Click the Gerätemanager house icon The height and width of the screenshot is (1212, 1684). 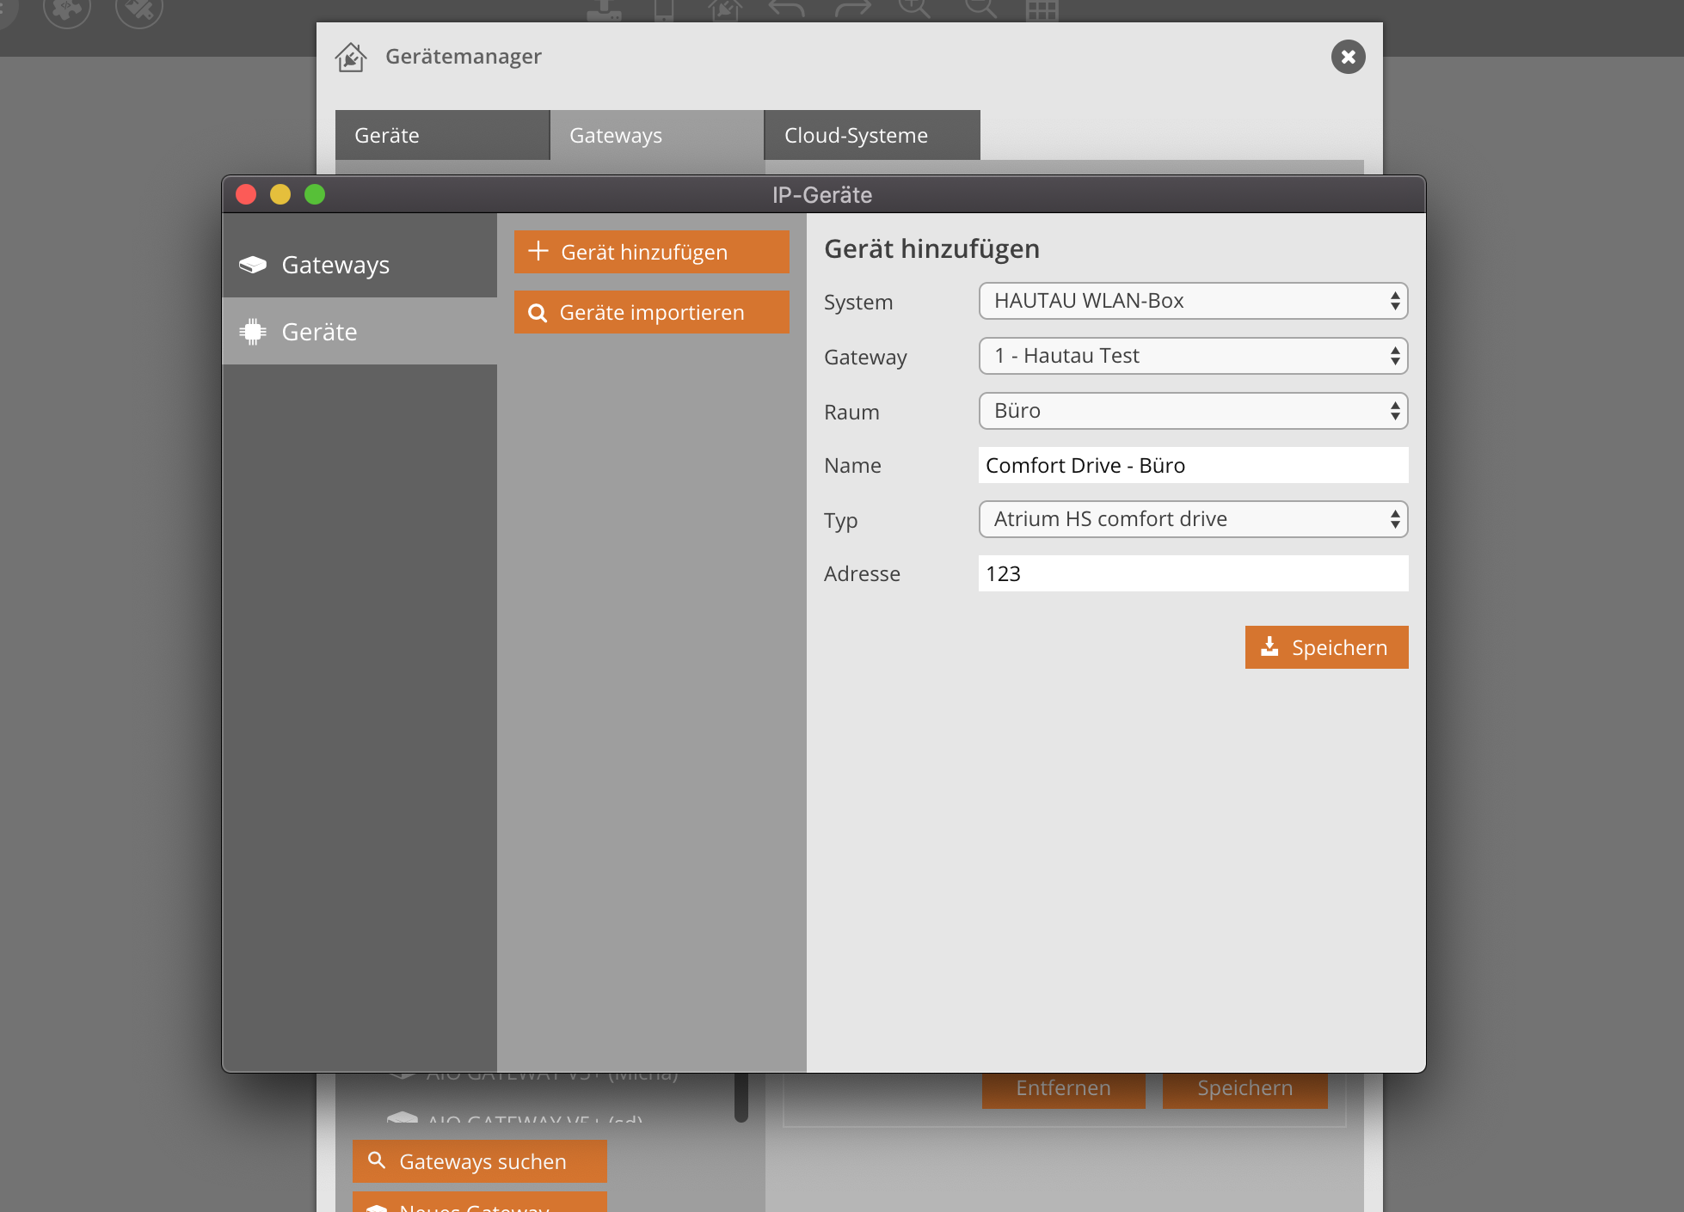[351, 57]
